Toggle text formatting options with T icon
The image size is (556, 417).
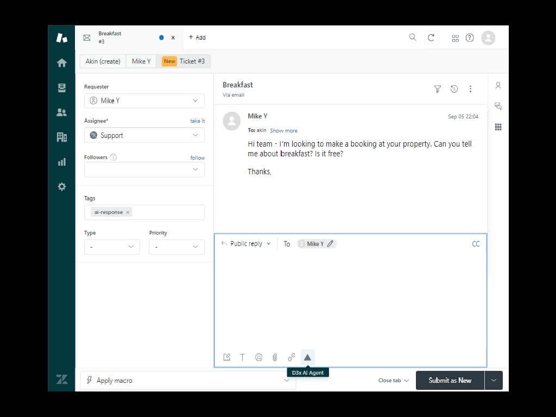point(243,357)
